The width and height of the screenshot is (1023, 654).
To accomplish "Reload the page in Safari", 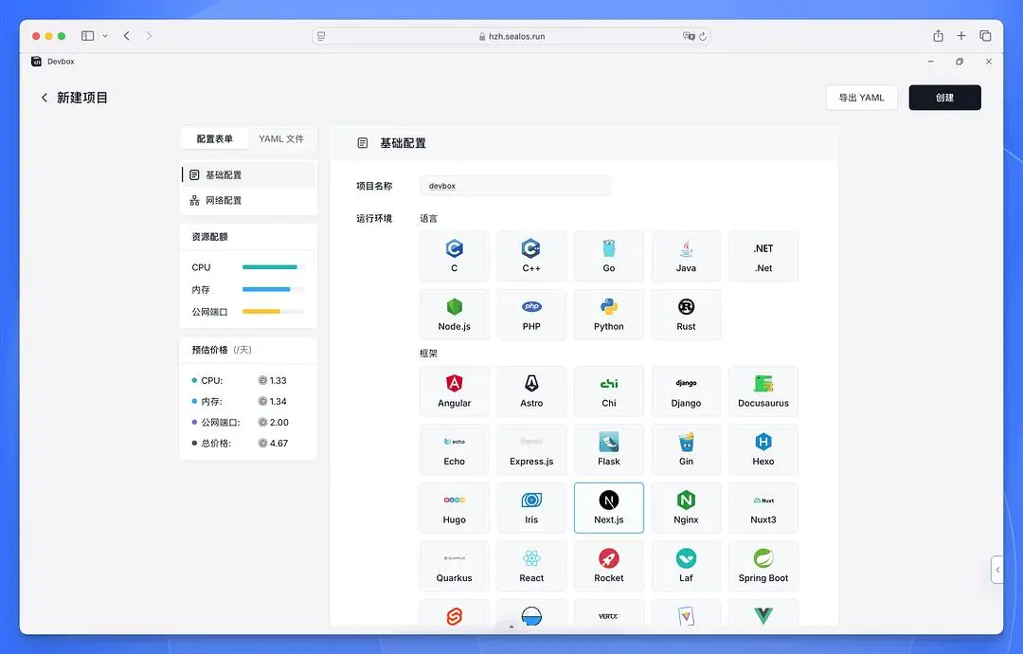I will tap(703, 37).
